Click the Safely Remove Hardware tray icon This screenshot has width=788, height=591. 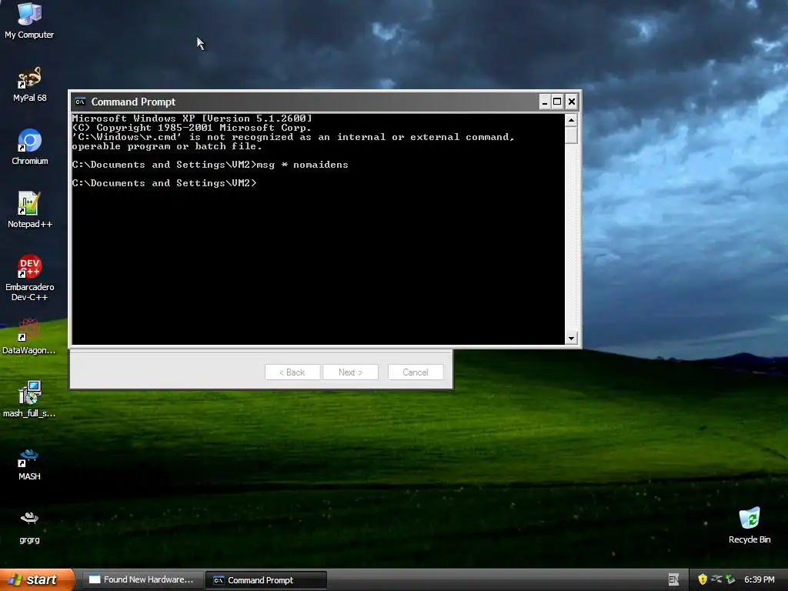[730, 579]
